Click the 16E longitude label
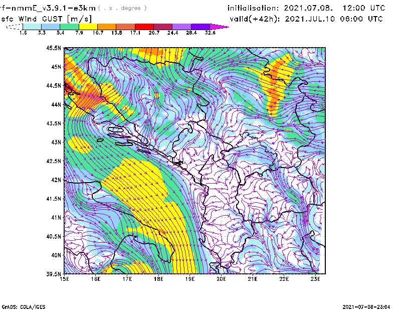 [x=96, y=279]
